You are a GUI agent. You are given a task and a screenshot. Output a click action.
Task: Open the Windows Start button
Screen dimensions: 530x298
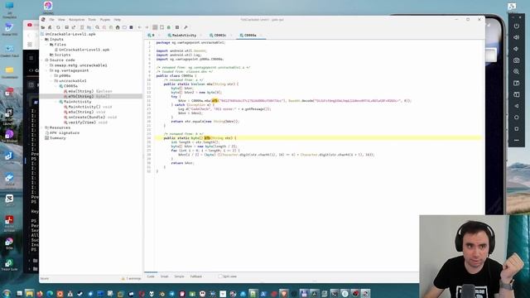pos(7,293)
